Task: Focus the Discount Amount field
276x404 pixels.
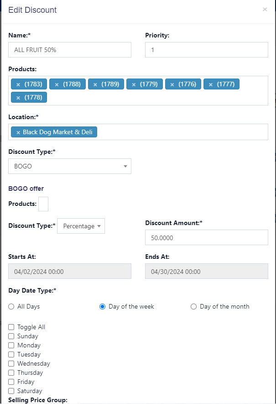Action: click(x=207, y=237)
